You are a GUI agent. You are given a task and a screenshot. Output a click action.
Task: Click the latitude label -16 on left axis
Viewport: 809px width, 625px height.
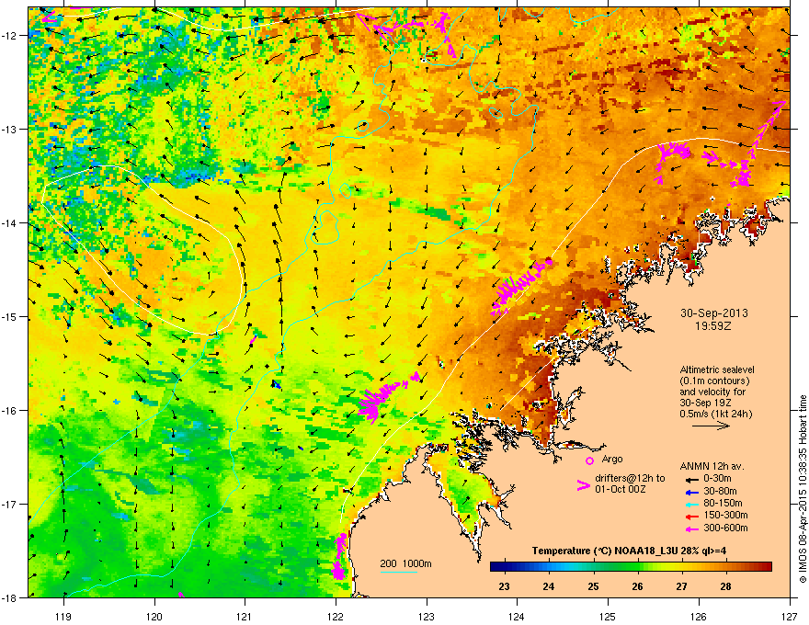(10, 411)
